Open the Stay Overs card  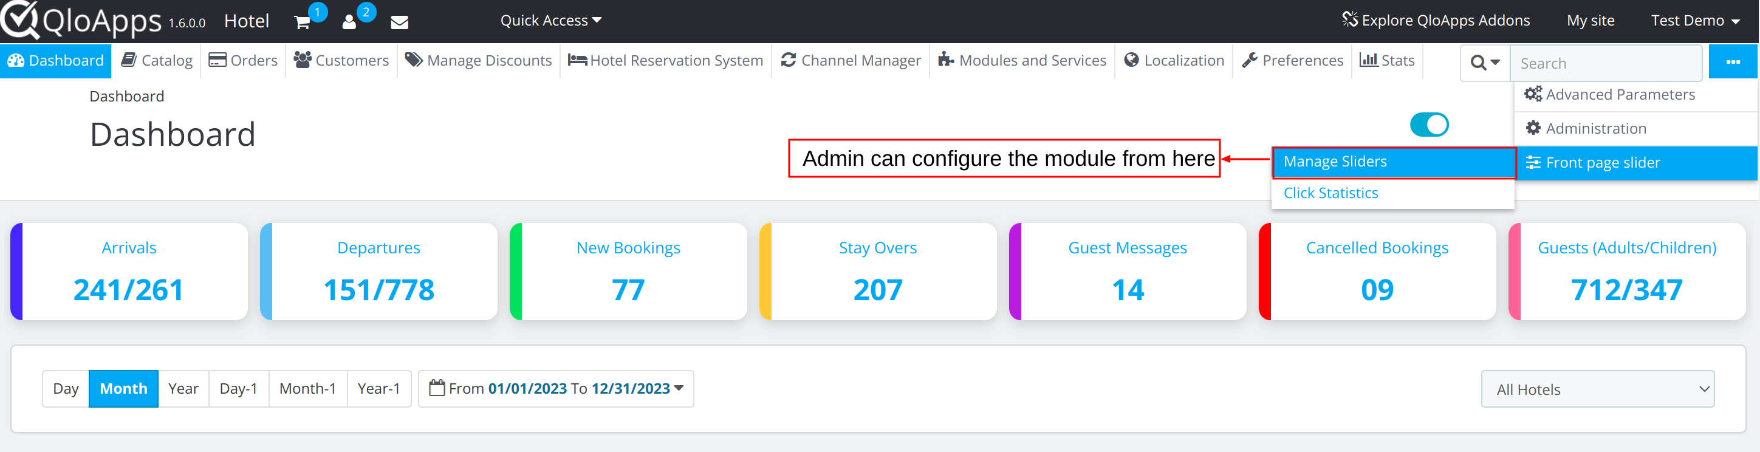point(878,272)
